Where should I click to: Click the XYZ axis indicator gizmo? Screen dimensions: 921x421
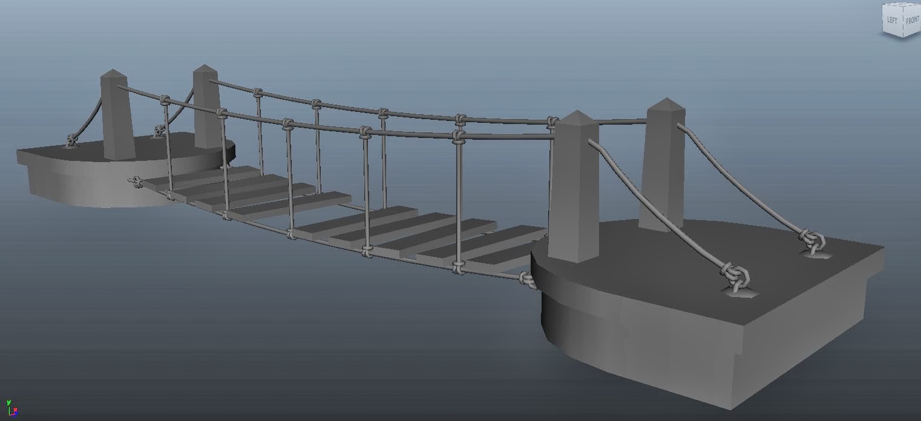click(x=11, y=408)
